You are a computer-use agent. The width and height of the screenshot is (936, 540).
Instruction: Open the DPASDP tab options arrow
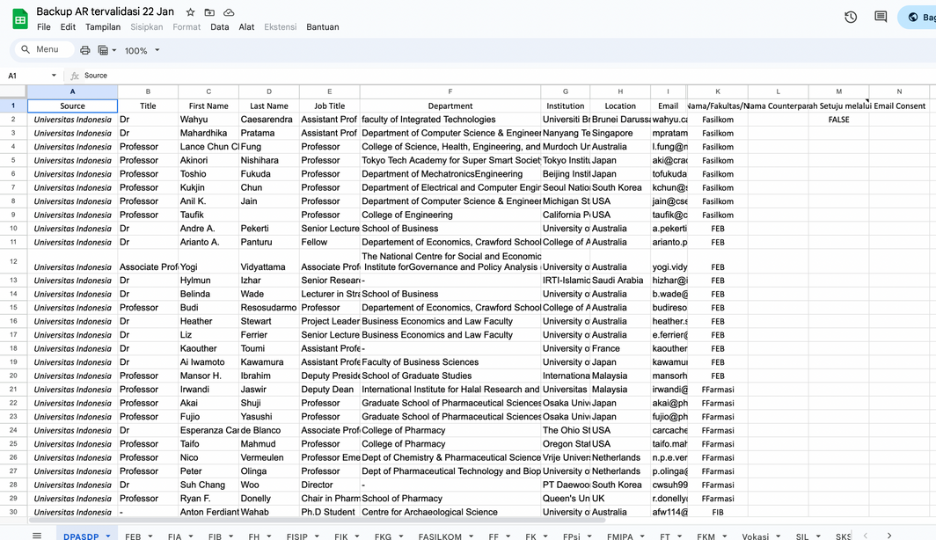coord(108,536)
